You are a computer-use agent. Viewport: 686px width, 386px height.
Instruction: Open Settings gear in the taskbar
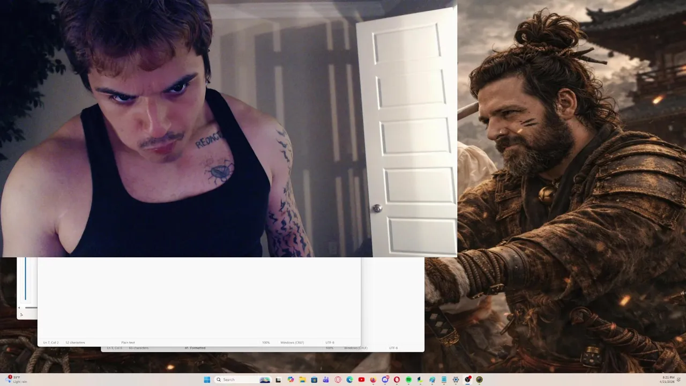(x=456, y=380)
